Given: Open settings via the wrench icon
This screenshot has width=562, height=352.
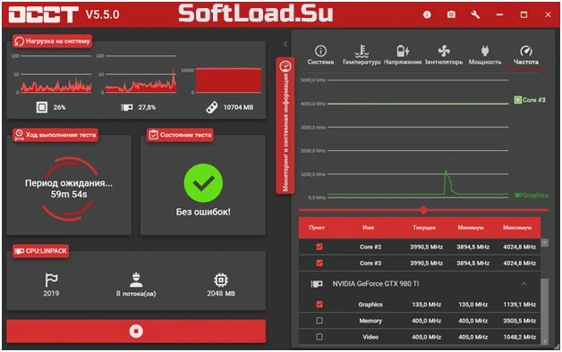Looking at the screenshot, I should point(475,14).
